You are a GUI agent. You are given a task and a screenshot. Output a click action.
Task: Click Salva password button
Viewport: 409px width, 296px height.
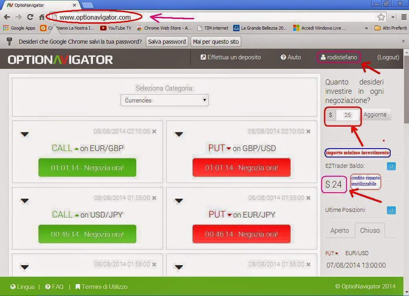pyautogui.click(x=167, y=42)
